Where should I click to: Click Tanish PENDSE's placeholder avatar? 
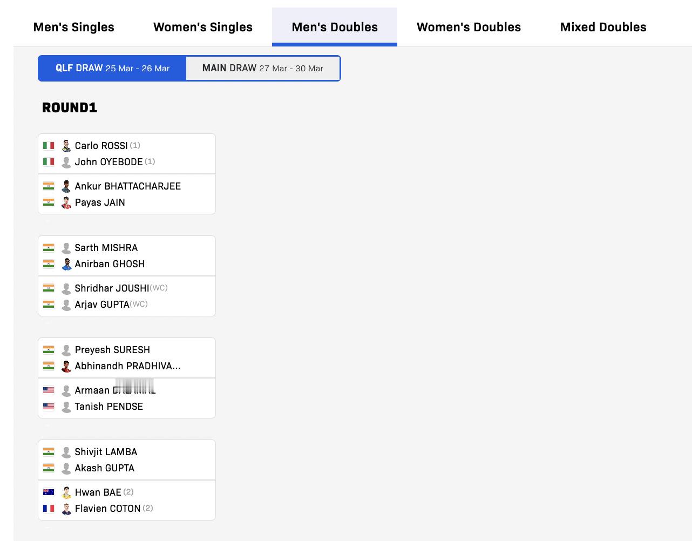66,407
